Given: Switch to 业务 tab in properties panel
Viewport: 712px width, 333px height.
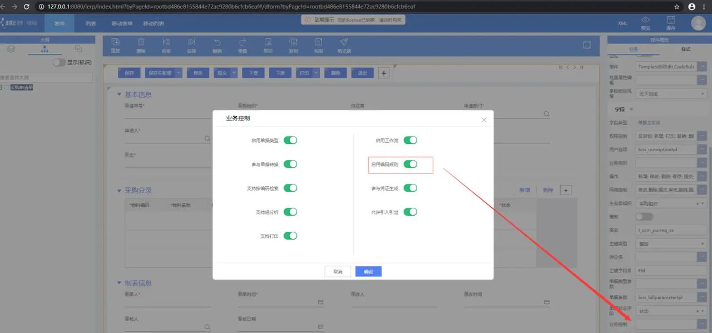Looking at the screenshot, I should (x=633, y=49).
